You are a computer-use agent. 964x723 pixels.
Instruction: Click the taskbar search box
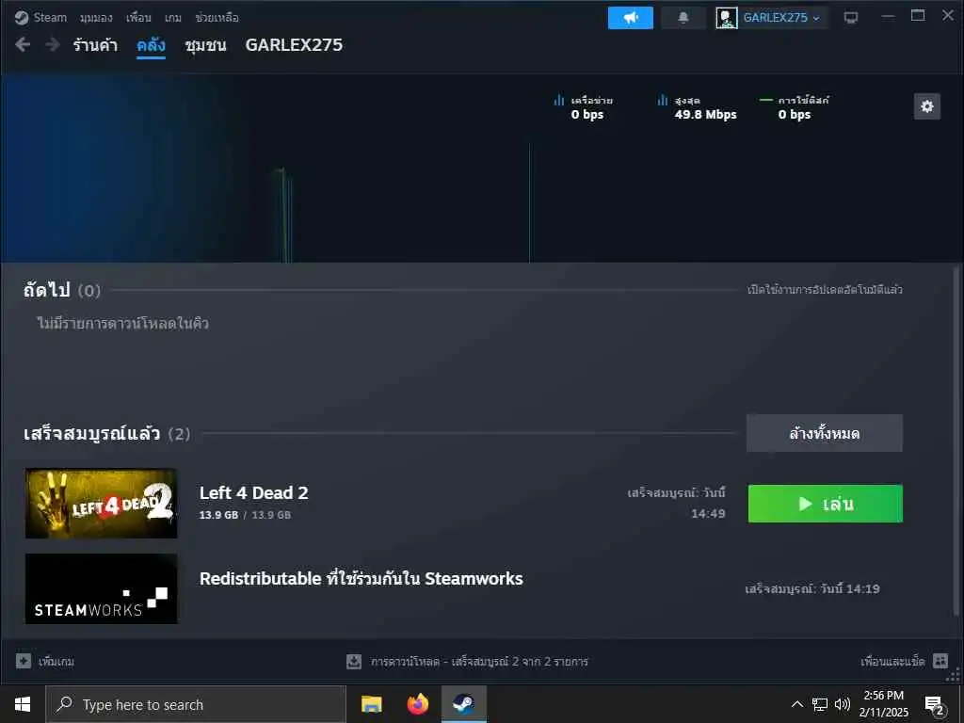196,704
